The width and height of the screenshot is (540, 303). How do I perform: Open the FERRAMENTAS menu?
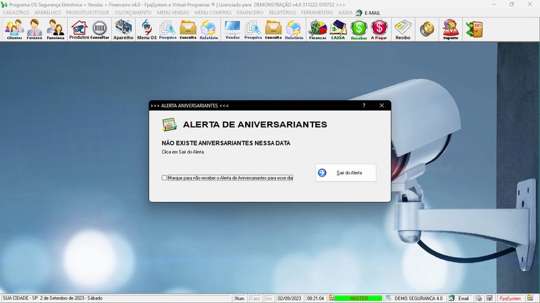[317, 13]
